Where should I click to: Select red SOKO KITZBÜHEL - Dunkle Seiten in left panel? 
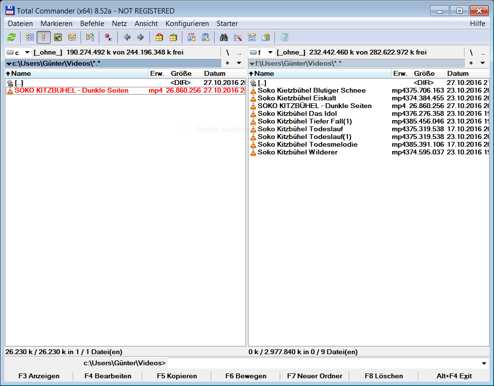pyautogui.click(x=125, y=90)
